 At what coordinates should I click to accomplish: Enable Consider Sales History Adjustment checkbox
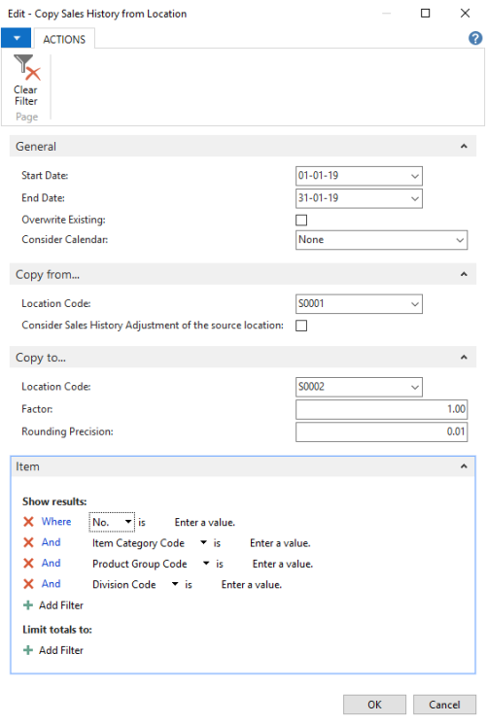coord(301,326)
